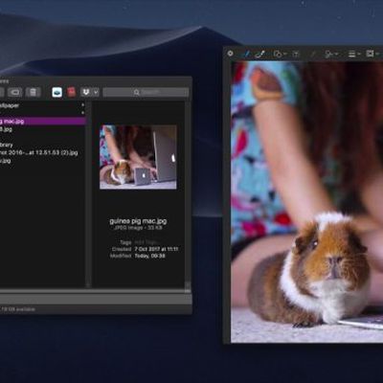383x383 pixels.
Task: Select the blue Sketch pen in Preview markup toolbar
Action: click(246, 54)
